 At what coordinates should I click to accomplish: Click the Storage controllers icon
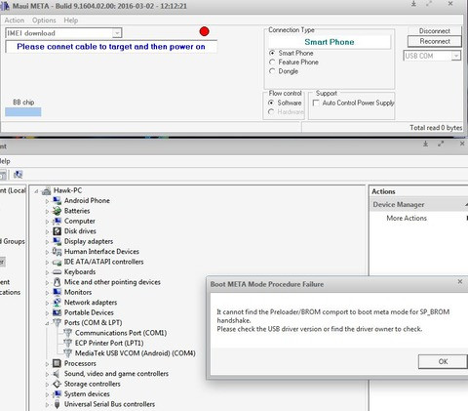point(58,384)
